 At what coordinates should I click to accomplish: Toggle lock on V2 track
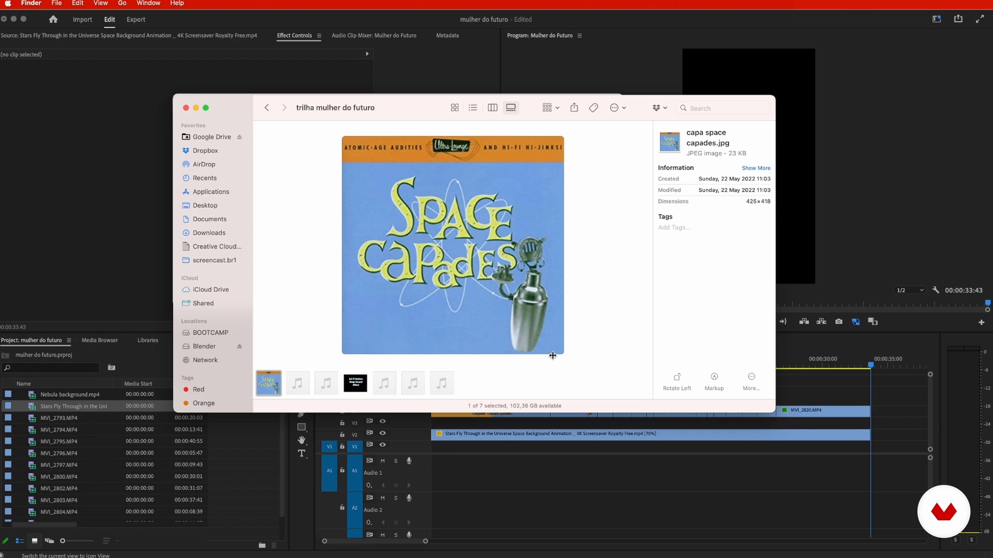pyautogui.click(x=342, y=435)
